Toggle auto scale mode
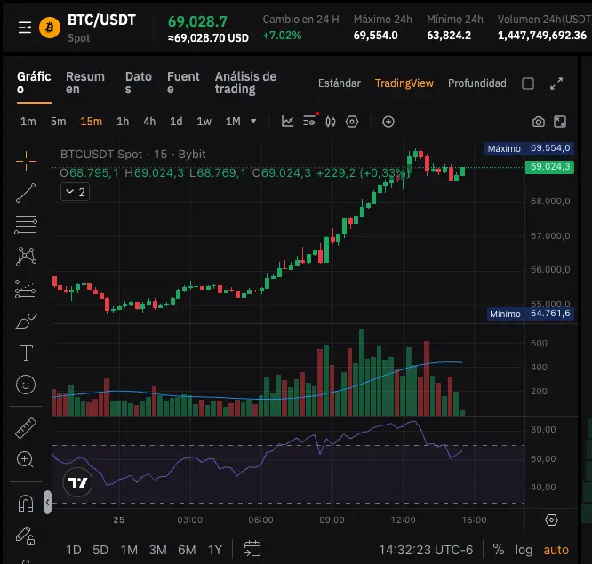 [556, 550]
